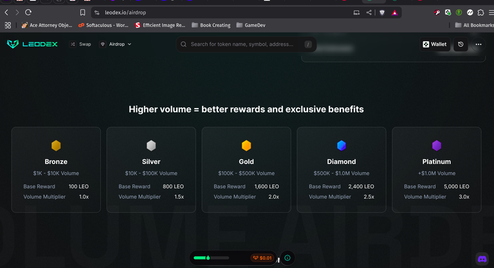The image size is (494, 268).
Task: Click the Platinum tier hexagon icon
Action: tap(437, 145)
